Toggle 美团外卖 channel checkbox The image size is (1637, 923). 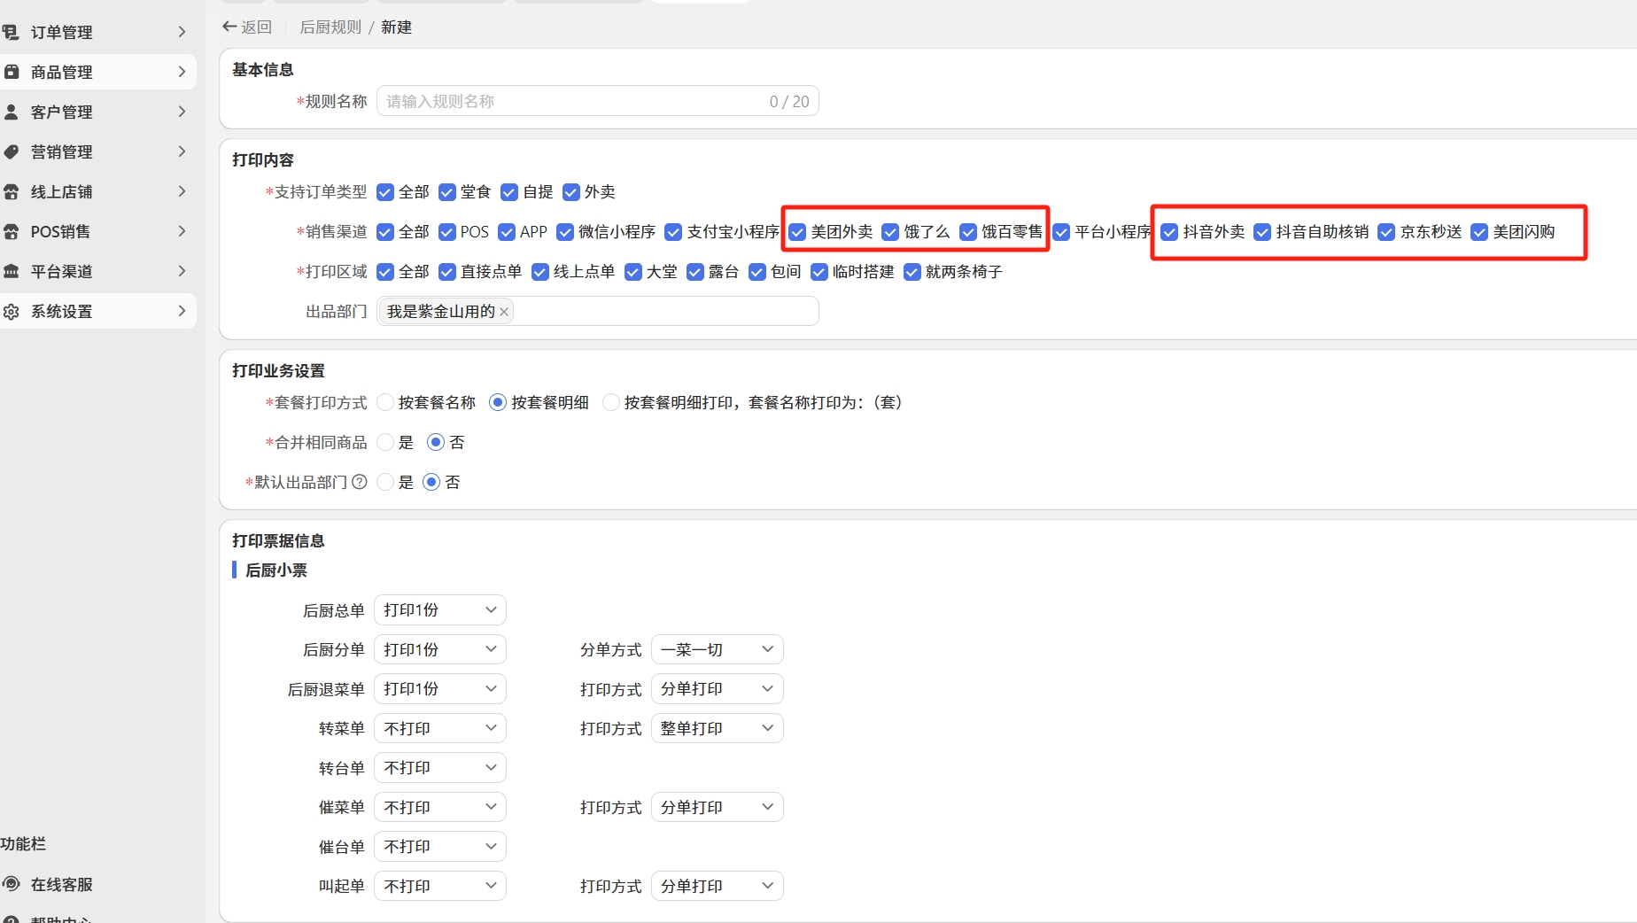coord(797,232)
